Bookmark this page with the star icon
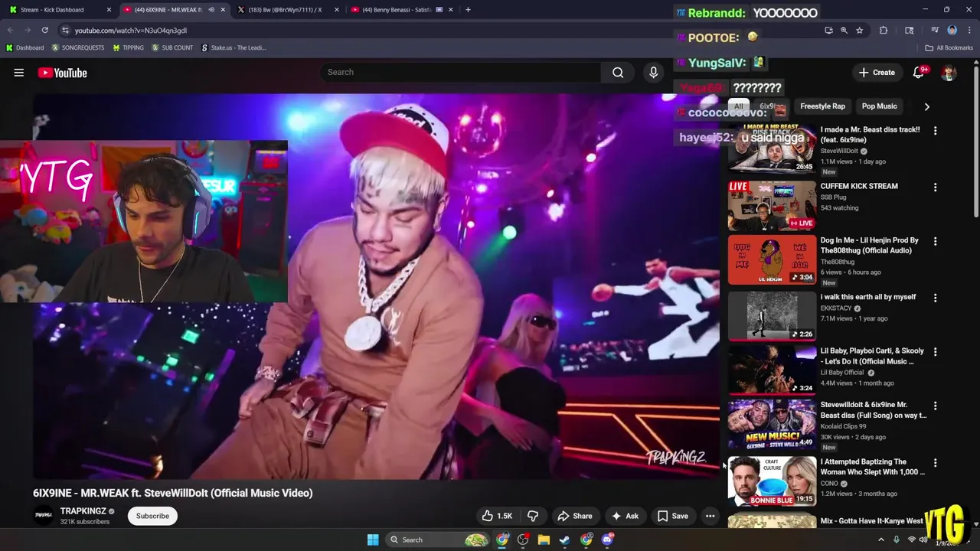Screen dimensions: 980x551 pyautogui.click(x=860, y=30)
